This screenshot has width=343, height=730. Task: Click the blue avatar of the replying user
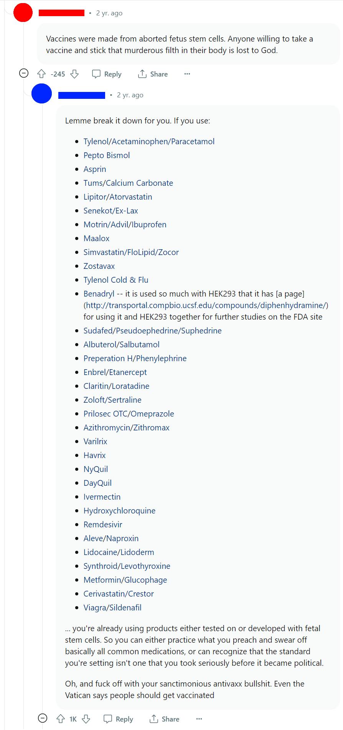[x=41, y=93]
